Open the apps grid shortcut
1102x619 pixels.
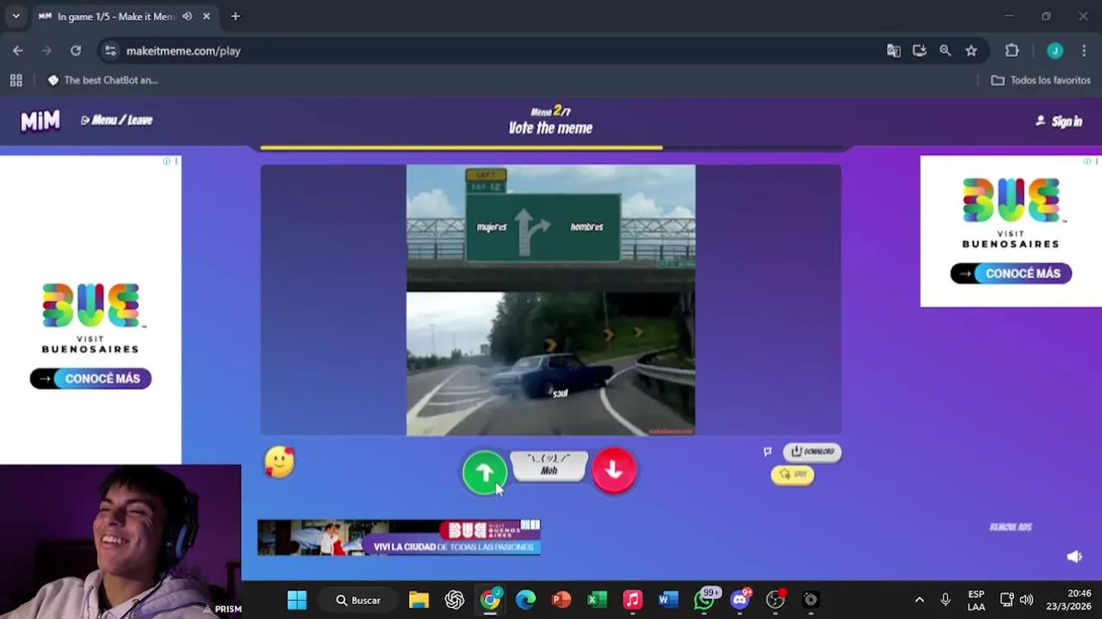coord(15,80)
